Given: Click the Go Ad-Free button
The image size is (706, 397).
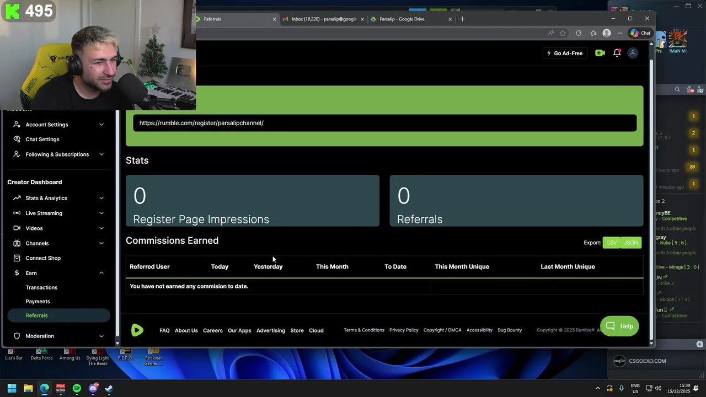Looking at the screenshot, I should pyautogui.click(x=565, y=53).
